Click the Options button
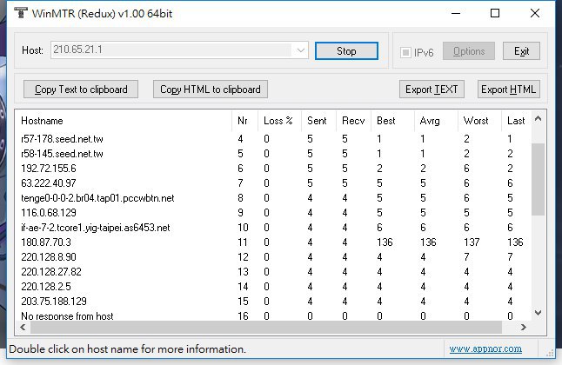Image resolution: width=562 pixels, height=365 pixels. click(469, 51)
